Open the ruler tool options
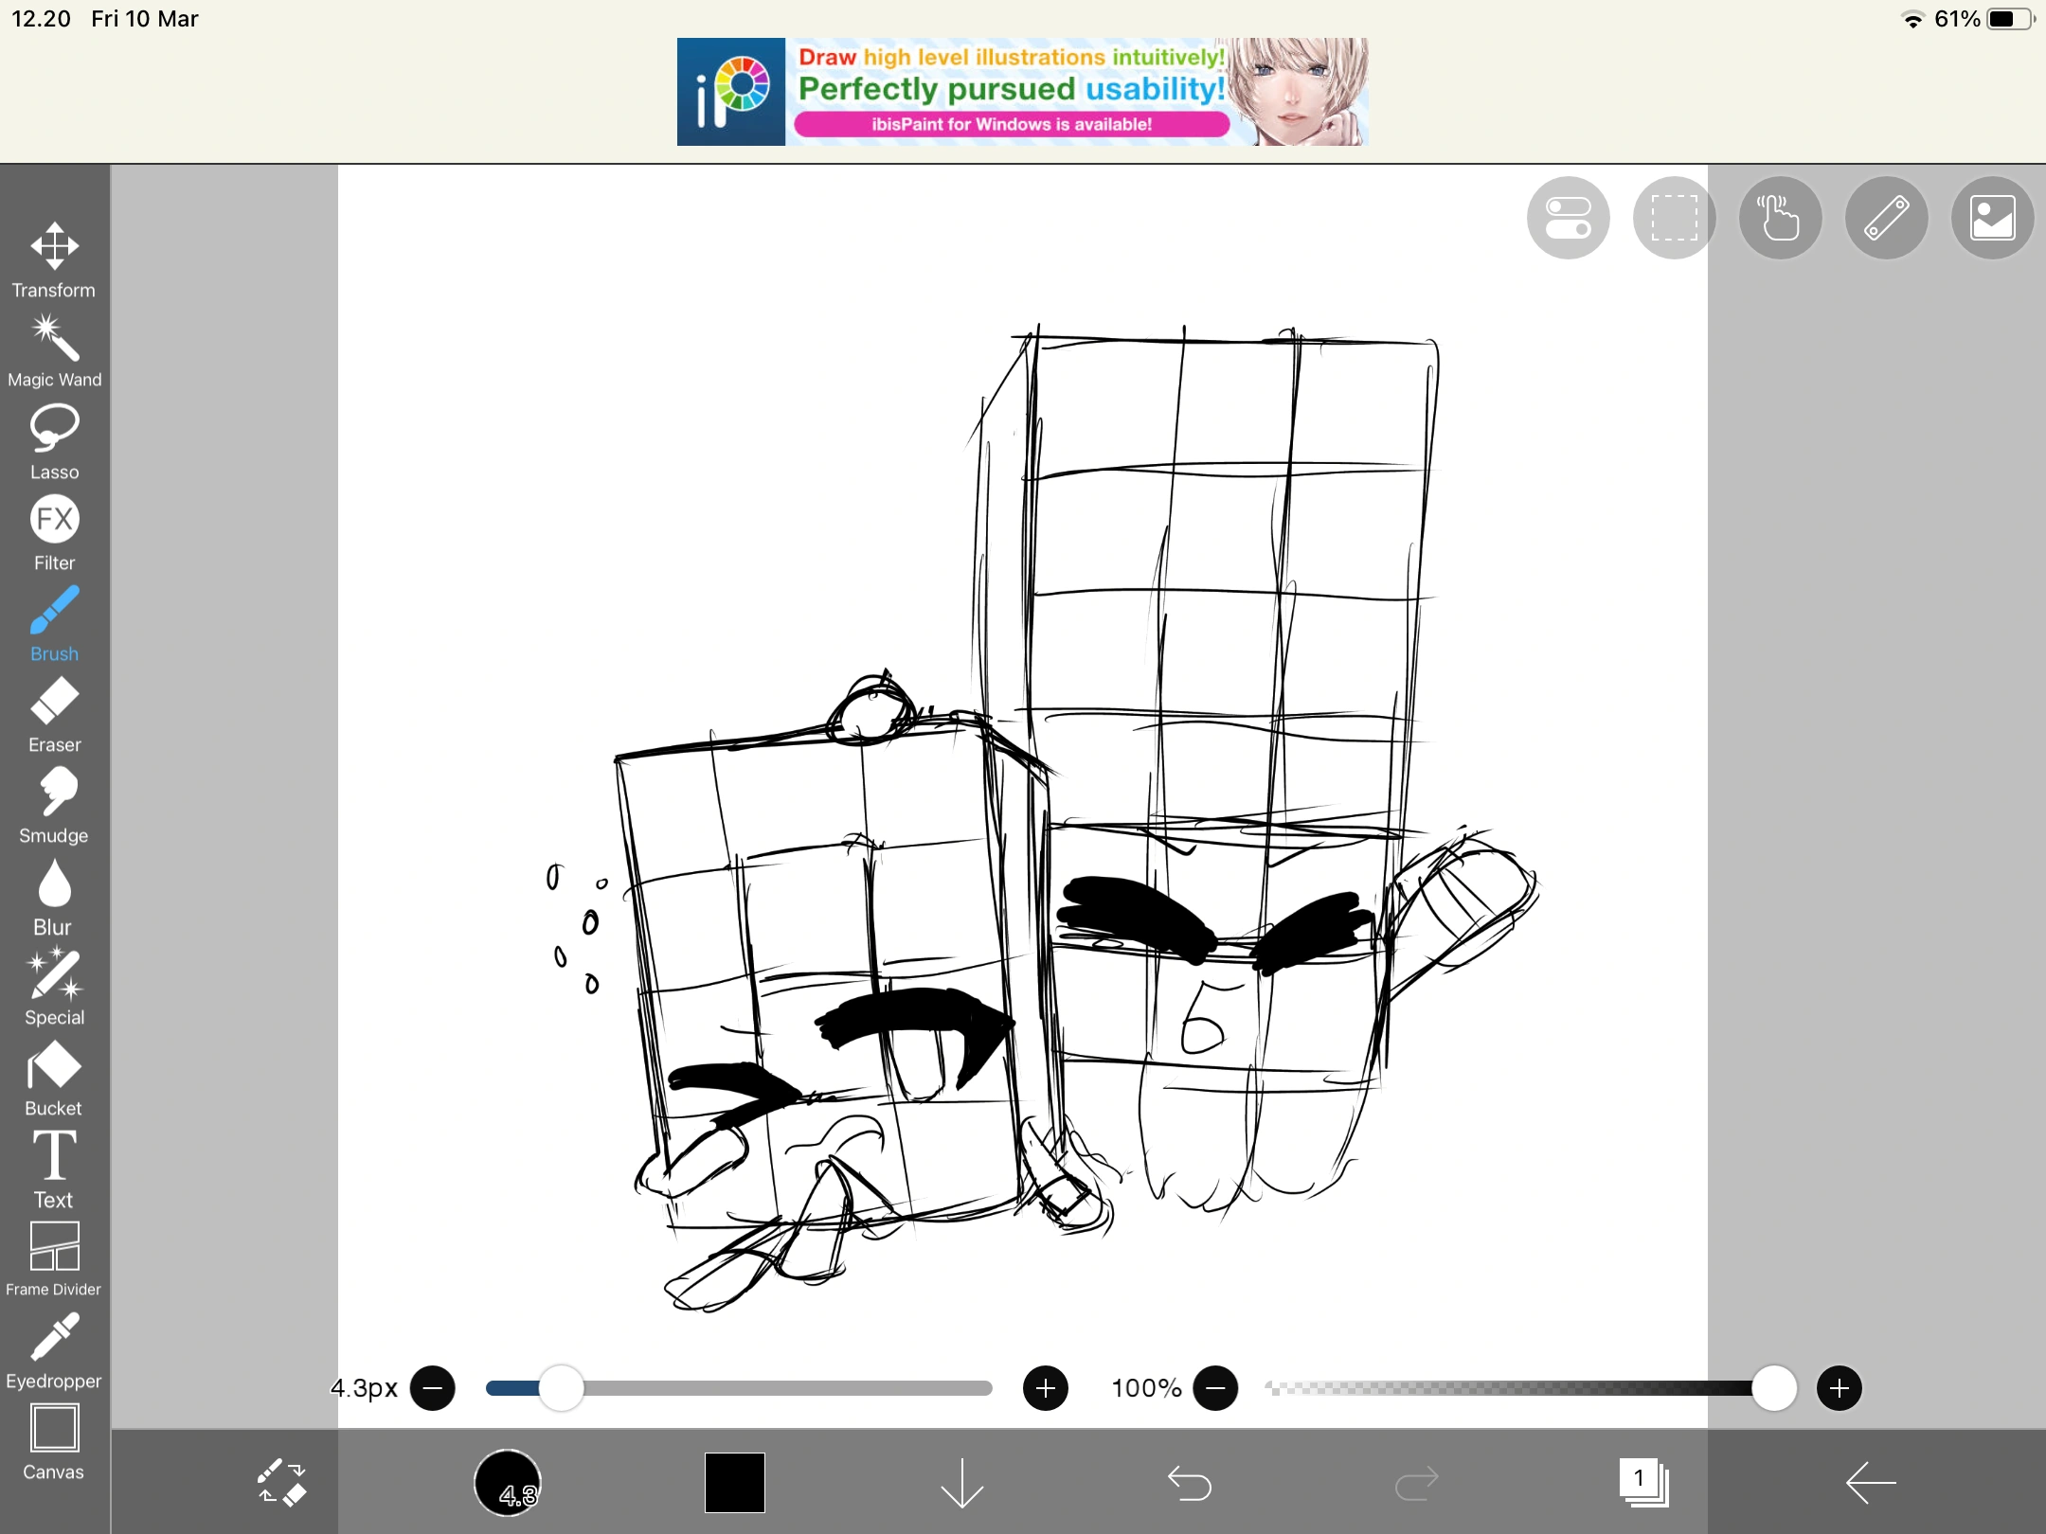The width and height of the screenshot is (2046, 1534). coord(1886,218)
